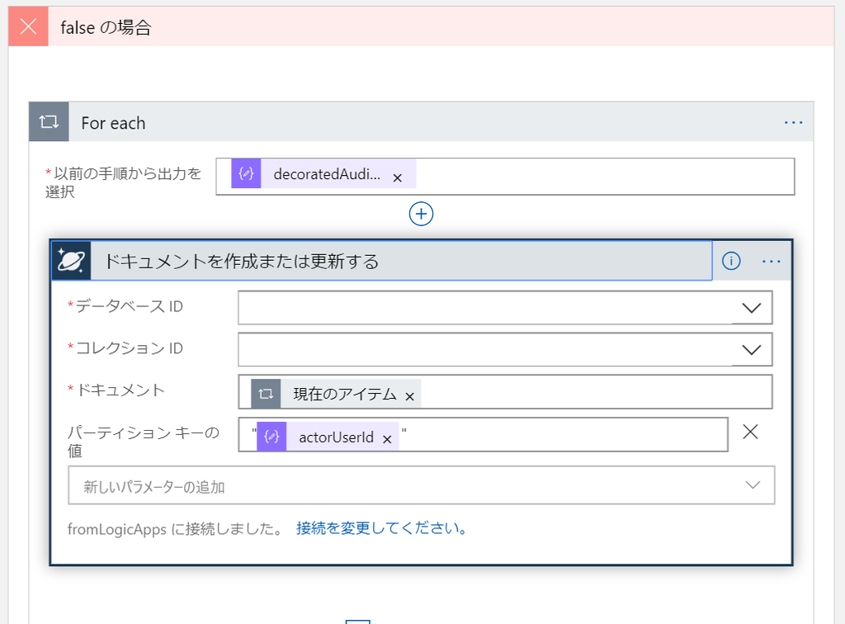
Task: Click the For each loop icon
Action: (49, 122)
